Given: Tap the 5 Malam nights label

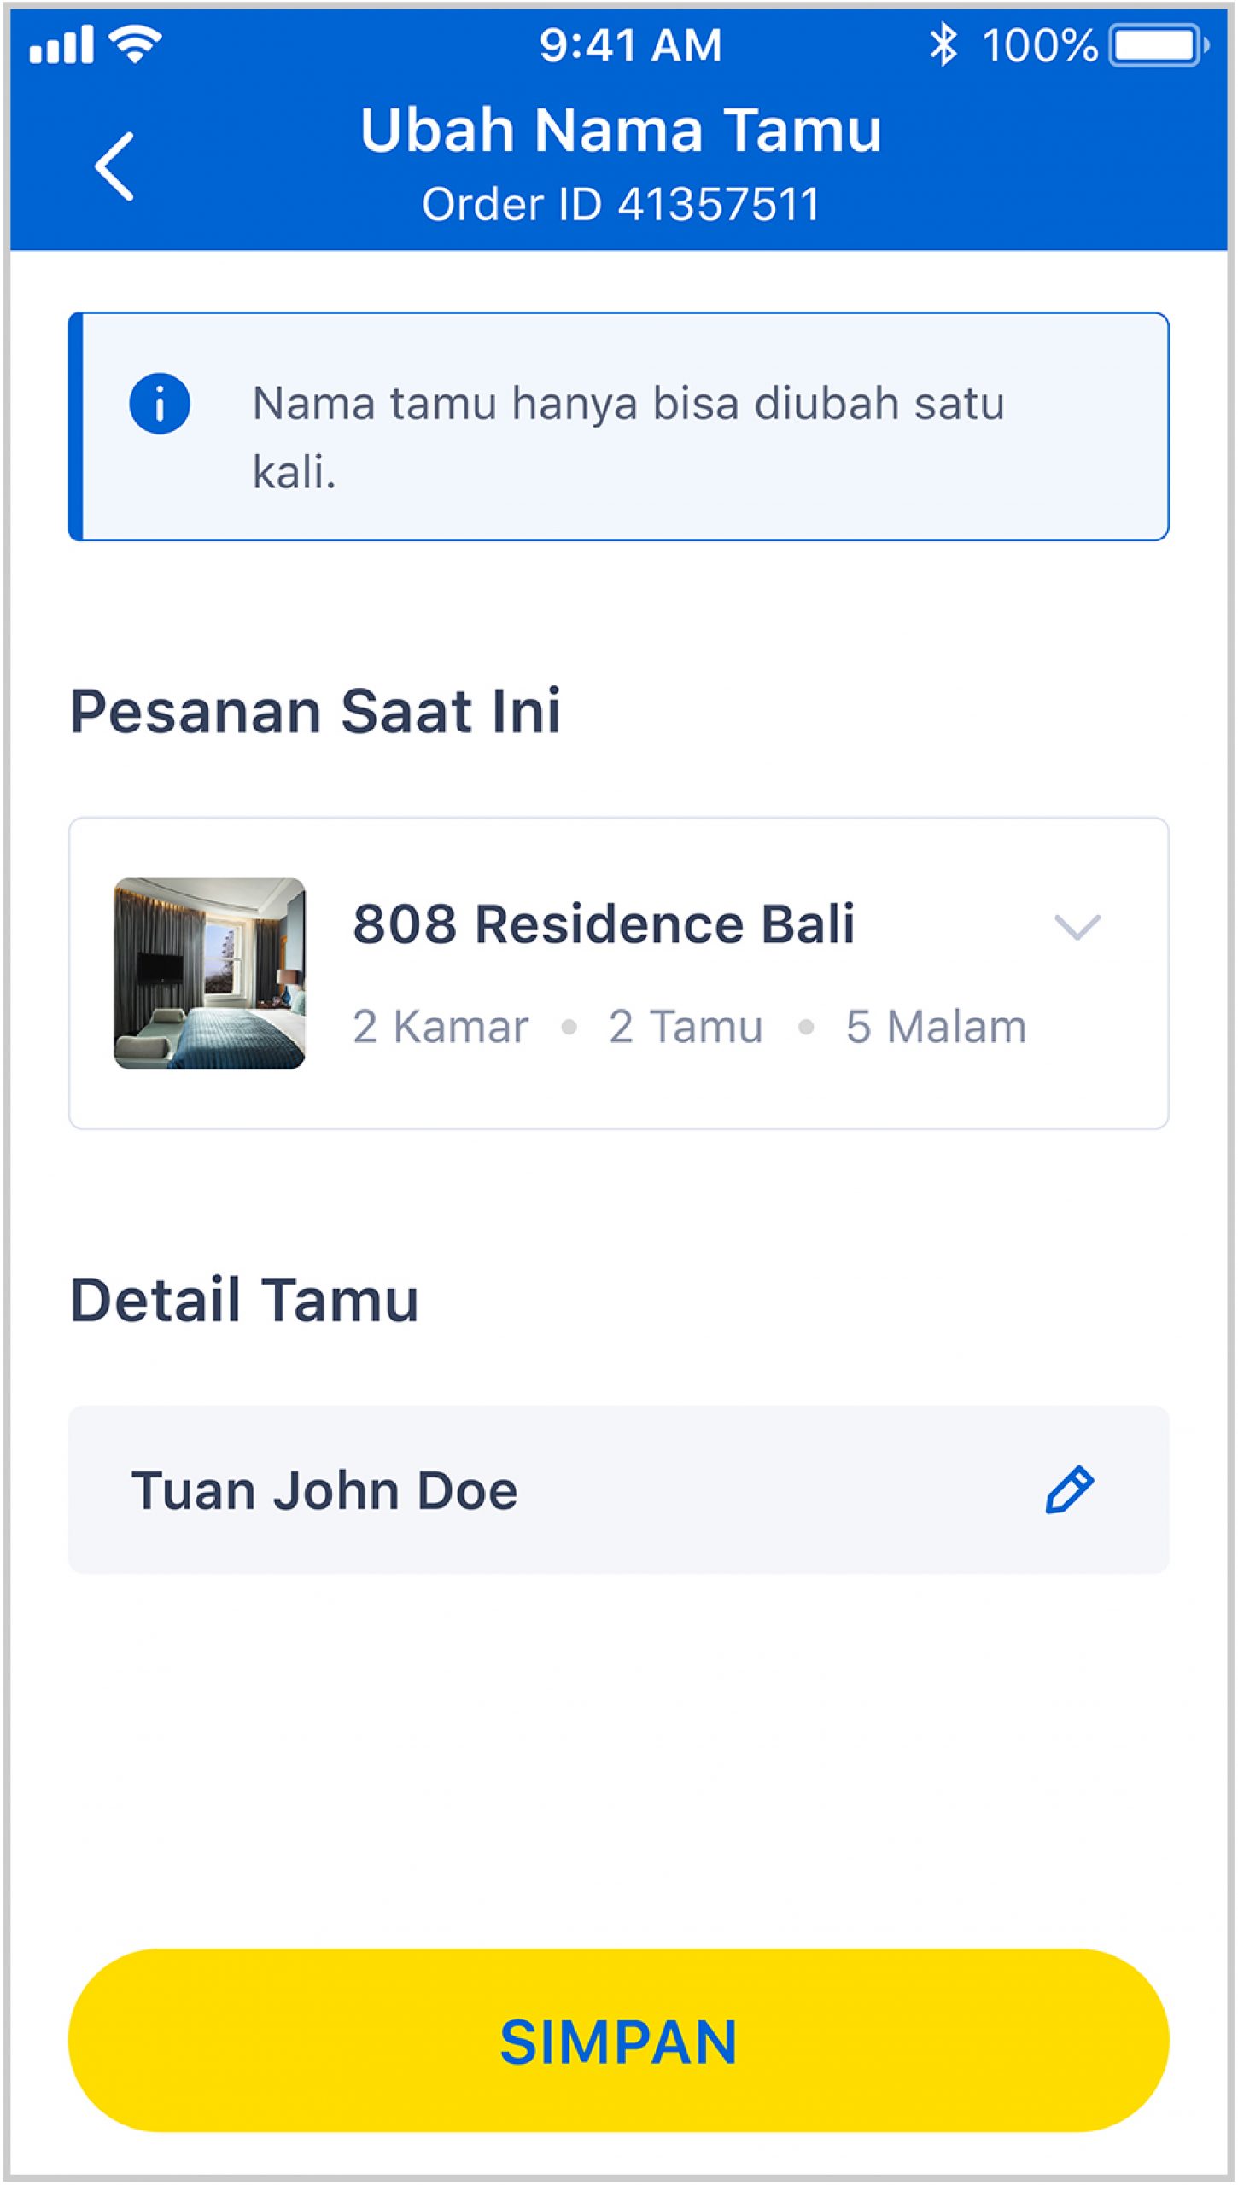Looking at the screenshot, I should 936,1027.
